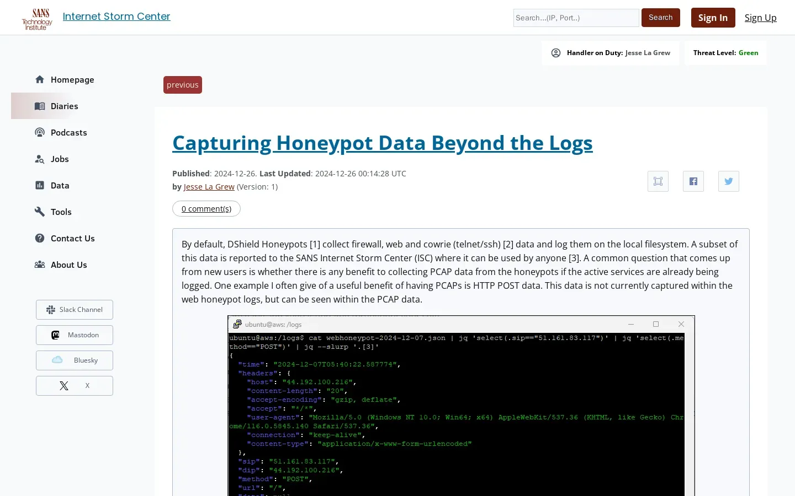
Task: Click the Bluesky cloud icon
Action: coord(57,360)
